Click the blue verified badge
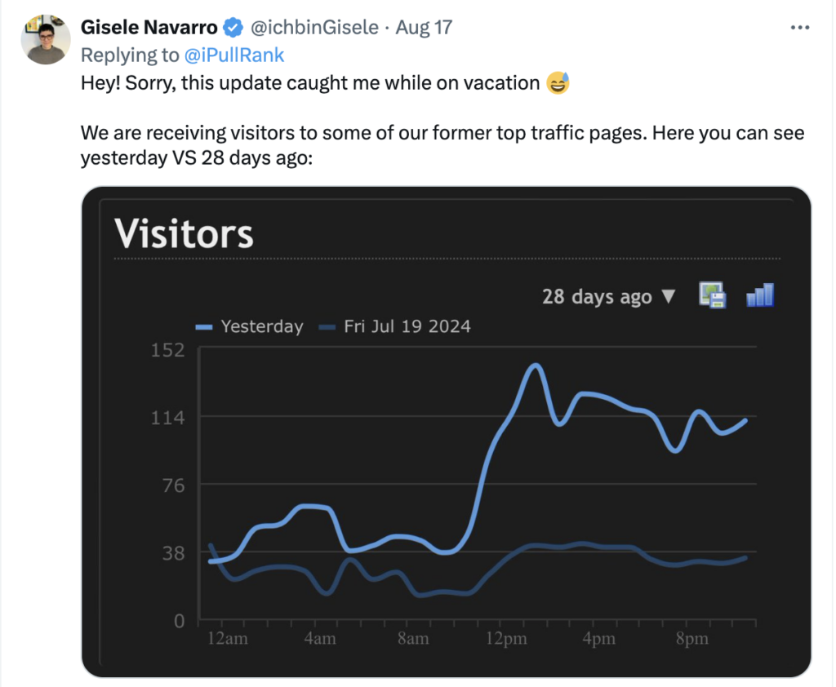The height and width of the screenshot is (687, 836). (x=233, y=28)
